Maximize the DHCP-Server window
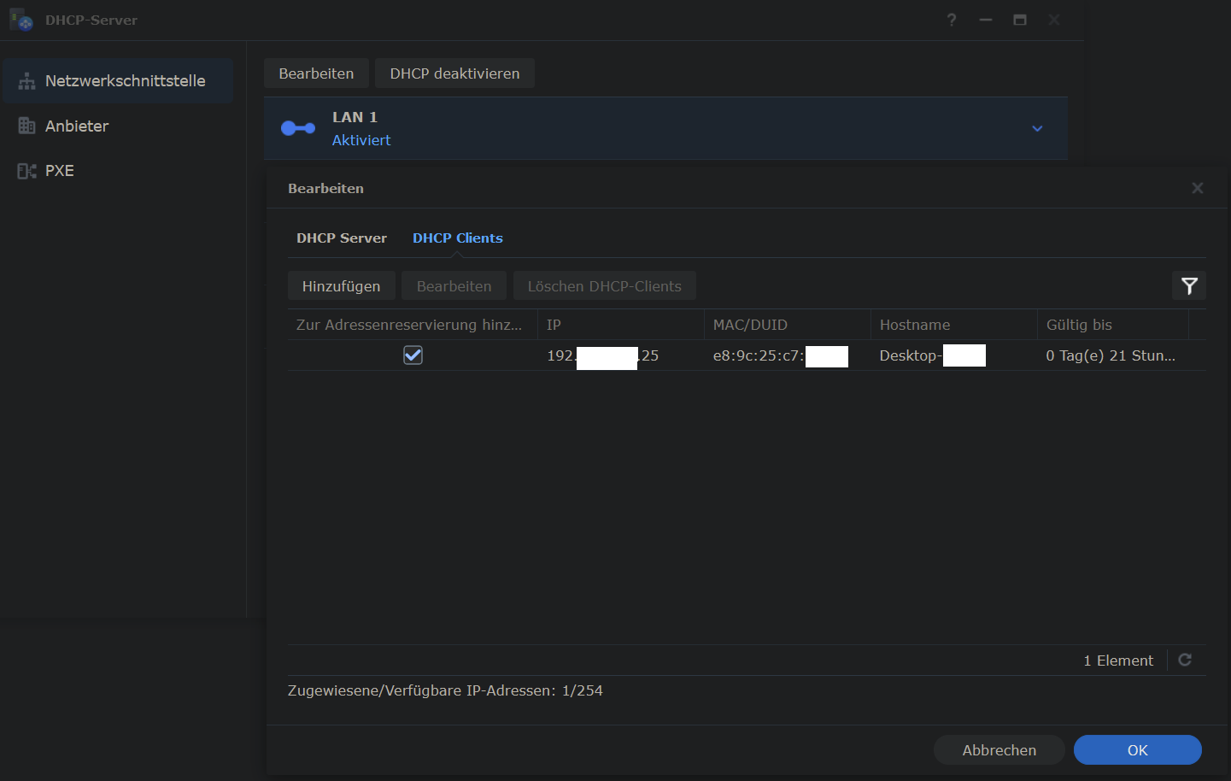The image size is (1231, 781). coord(1020,20)
